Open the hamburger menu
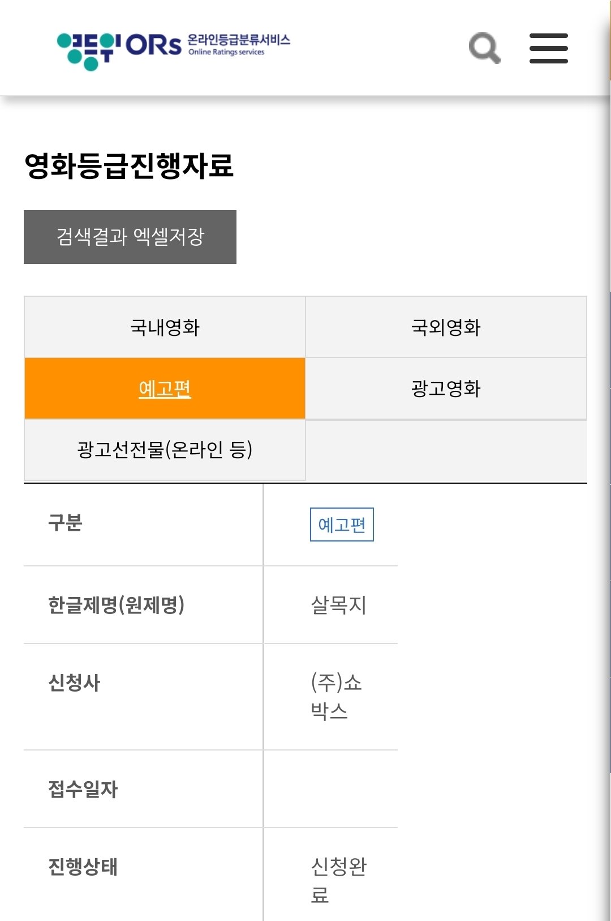 pyautogui.click(x=548, y=48)
